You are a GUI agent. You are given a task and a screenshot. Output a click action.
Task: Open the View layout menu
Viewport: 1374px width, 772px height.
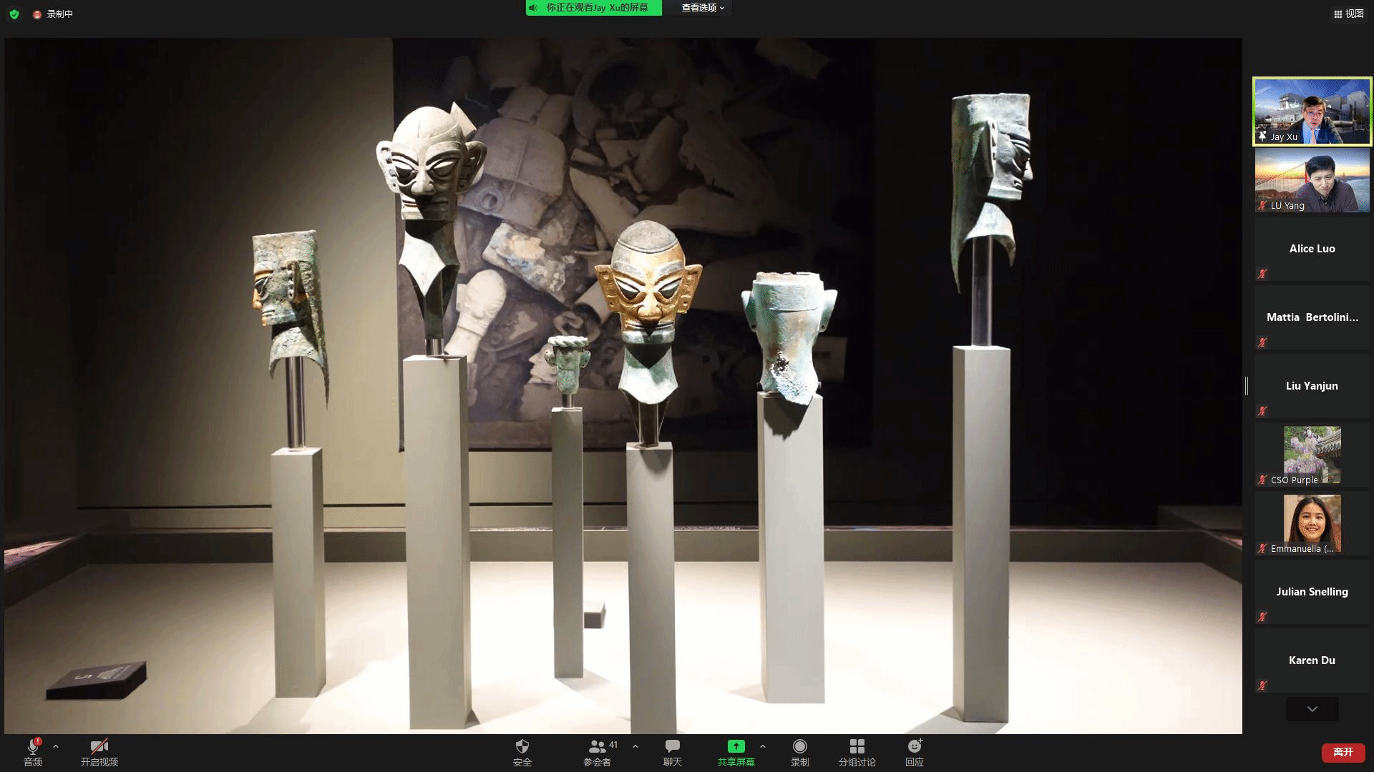(1348, 14)
